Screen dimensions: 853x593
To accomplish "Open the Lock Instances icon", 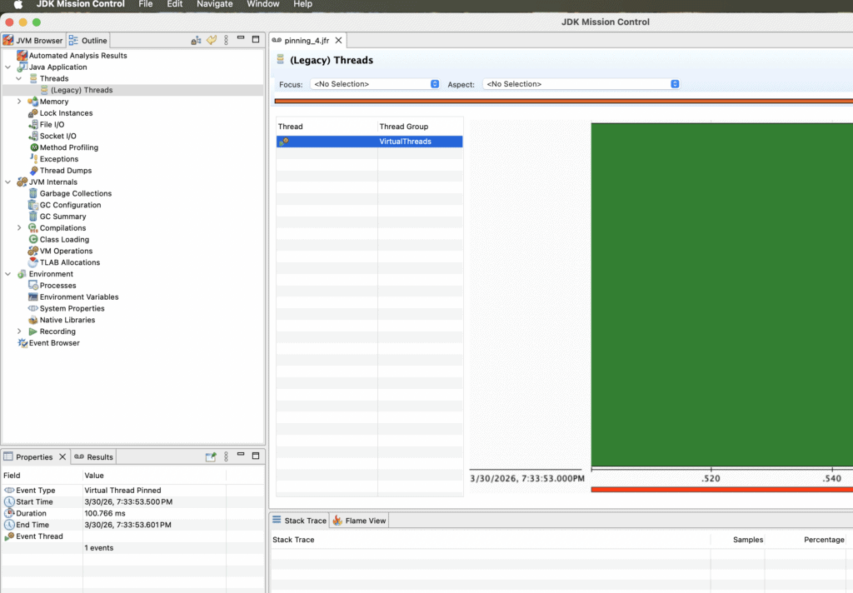I will point(33,113).
